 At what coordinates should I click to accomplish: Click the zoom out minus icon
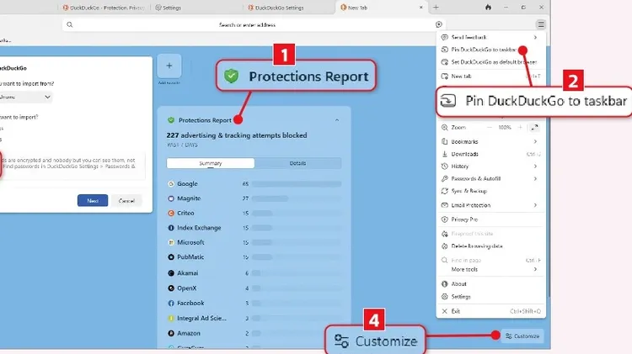click(490, 128)
